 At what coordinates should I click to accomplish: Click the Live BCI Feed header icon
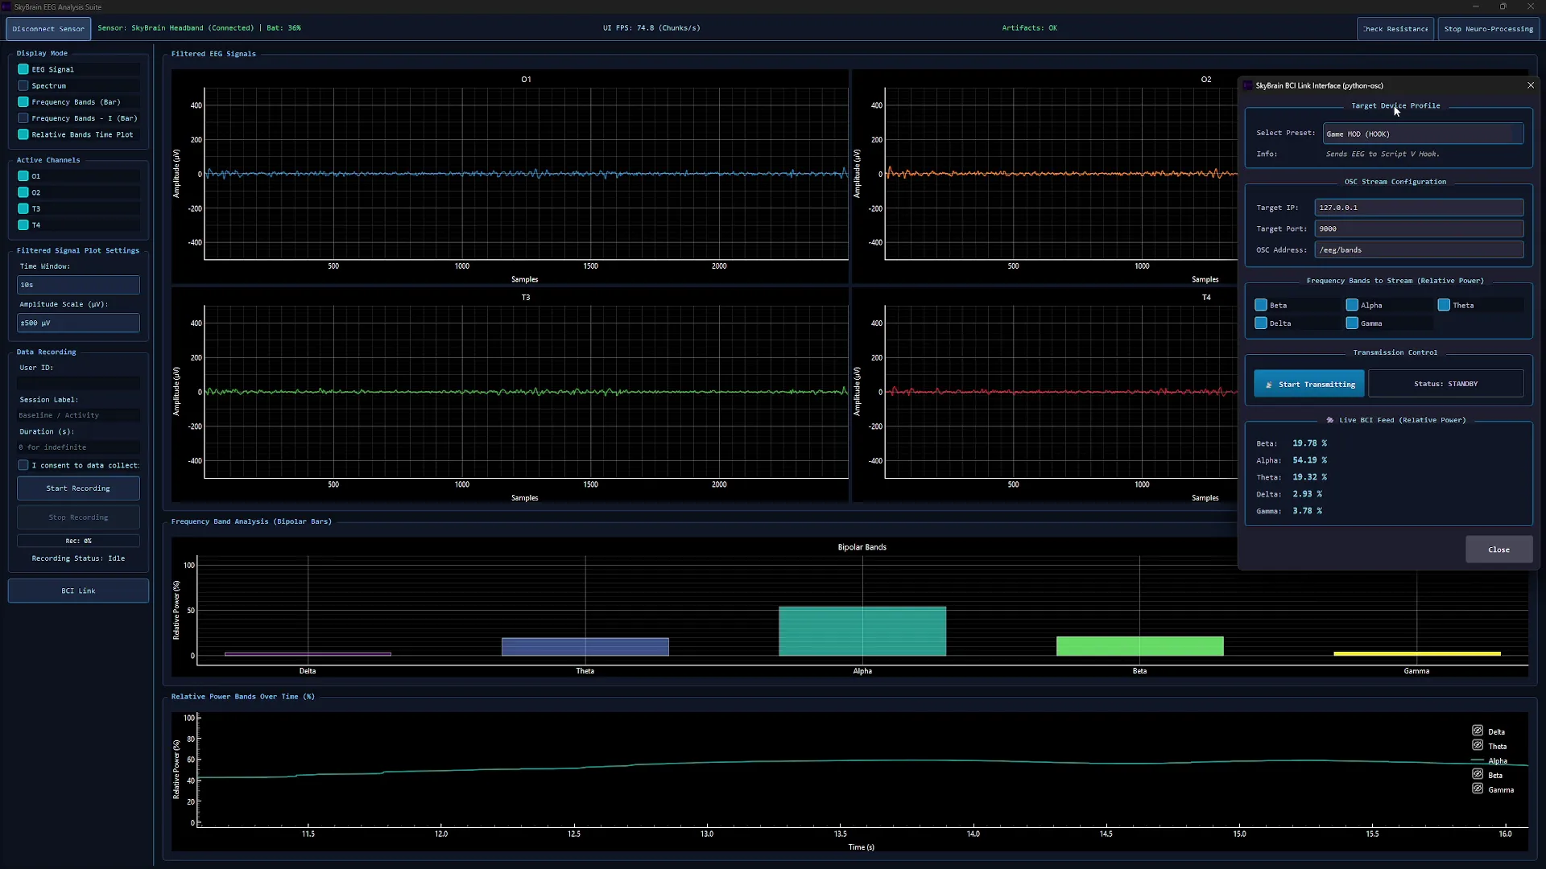[x=1330, y=420]
